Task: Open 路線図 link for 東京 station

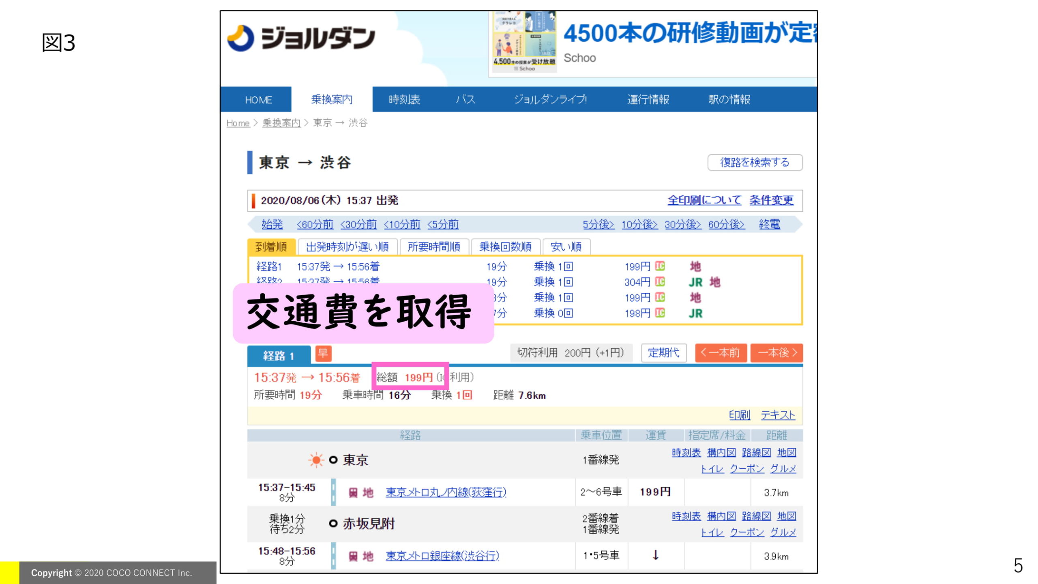Action: pos(757,453)
